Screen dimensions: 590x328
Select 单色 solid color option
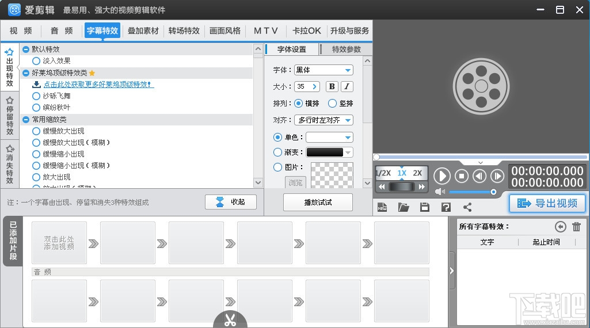pyautogui.click(x=277, y=138)
